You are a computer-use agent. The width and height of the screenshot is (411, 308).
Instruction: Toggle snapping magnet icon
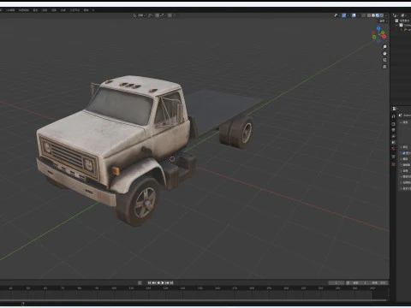pos(158,15)
